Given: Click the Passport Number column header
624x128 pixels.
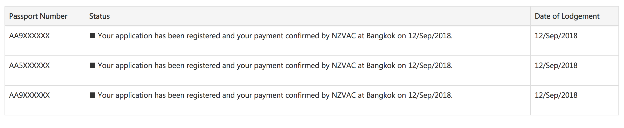Looking at the screenshot, I should (38, 16).
